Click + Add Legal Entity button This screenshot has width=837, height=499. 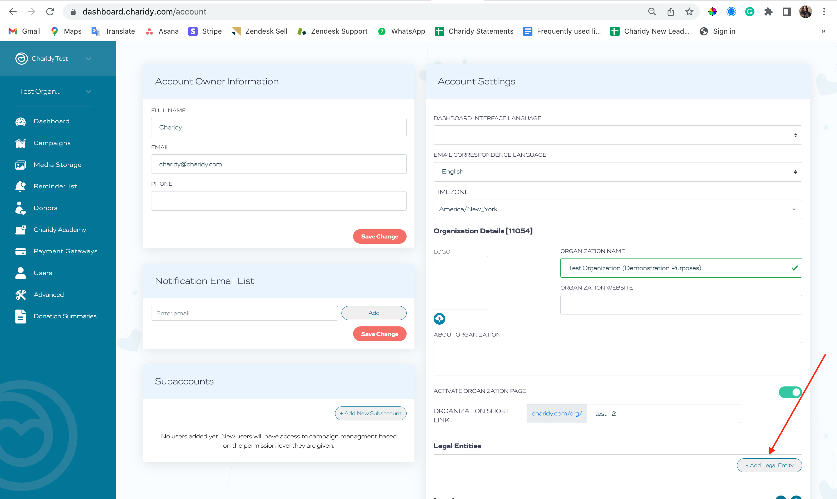click(x=769, y=465)
